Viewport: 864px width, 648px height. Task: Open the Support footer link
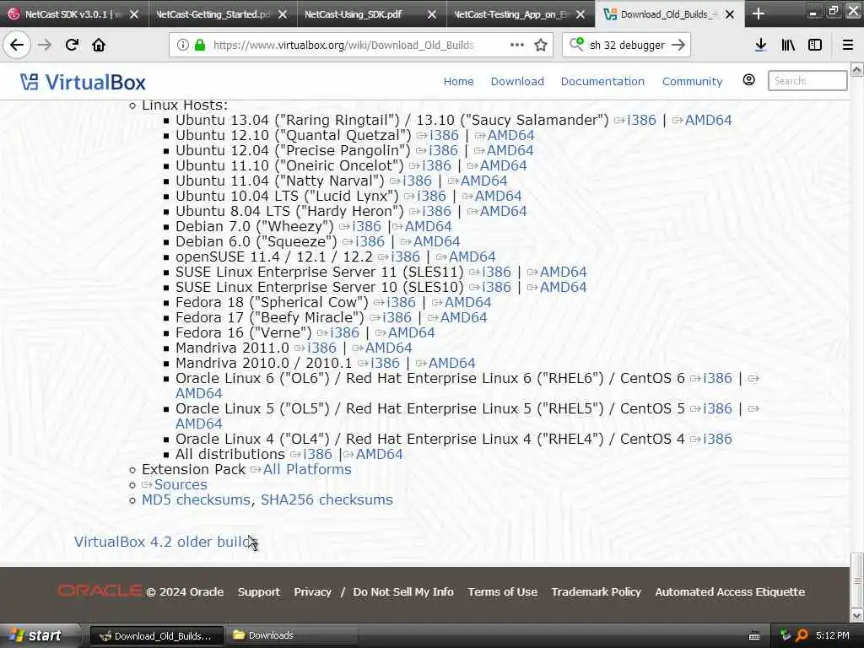(258, 591)
